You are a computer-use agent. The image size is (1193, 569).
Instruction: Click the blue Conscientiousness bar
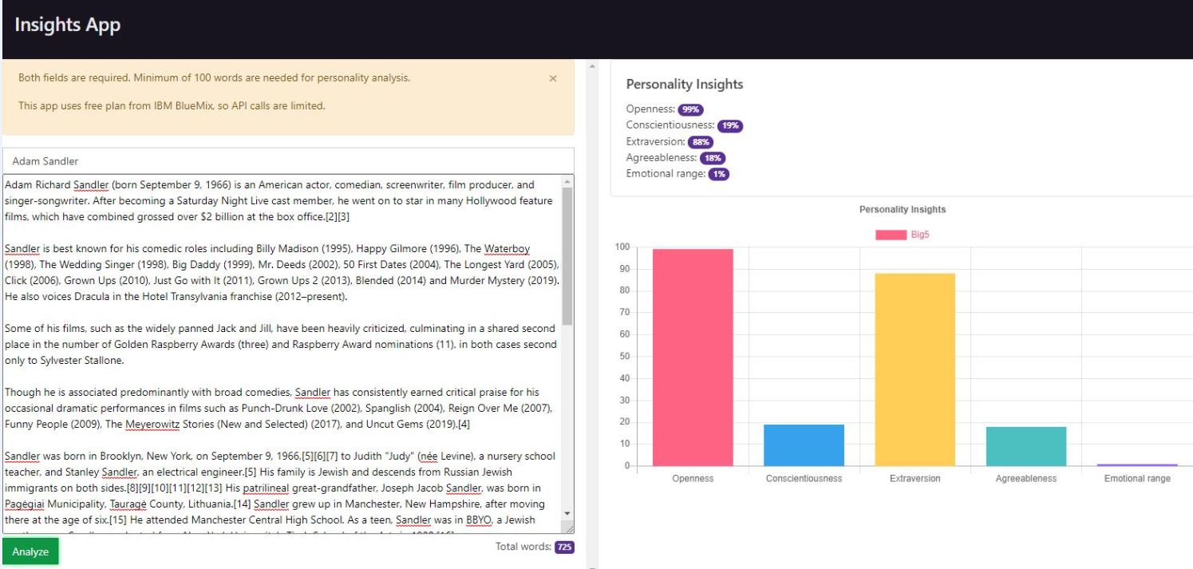[x=804, y=445]
